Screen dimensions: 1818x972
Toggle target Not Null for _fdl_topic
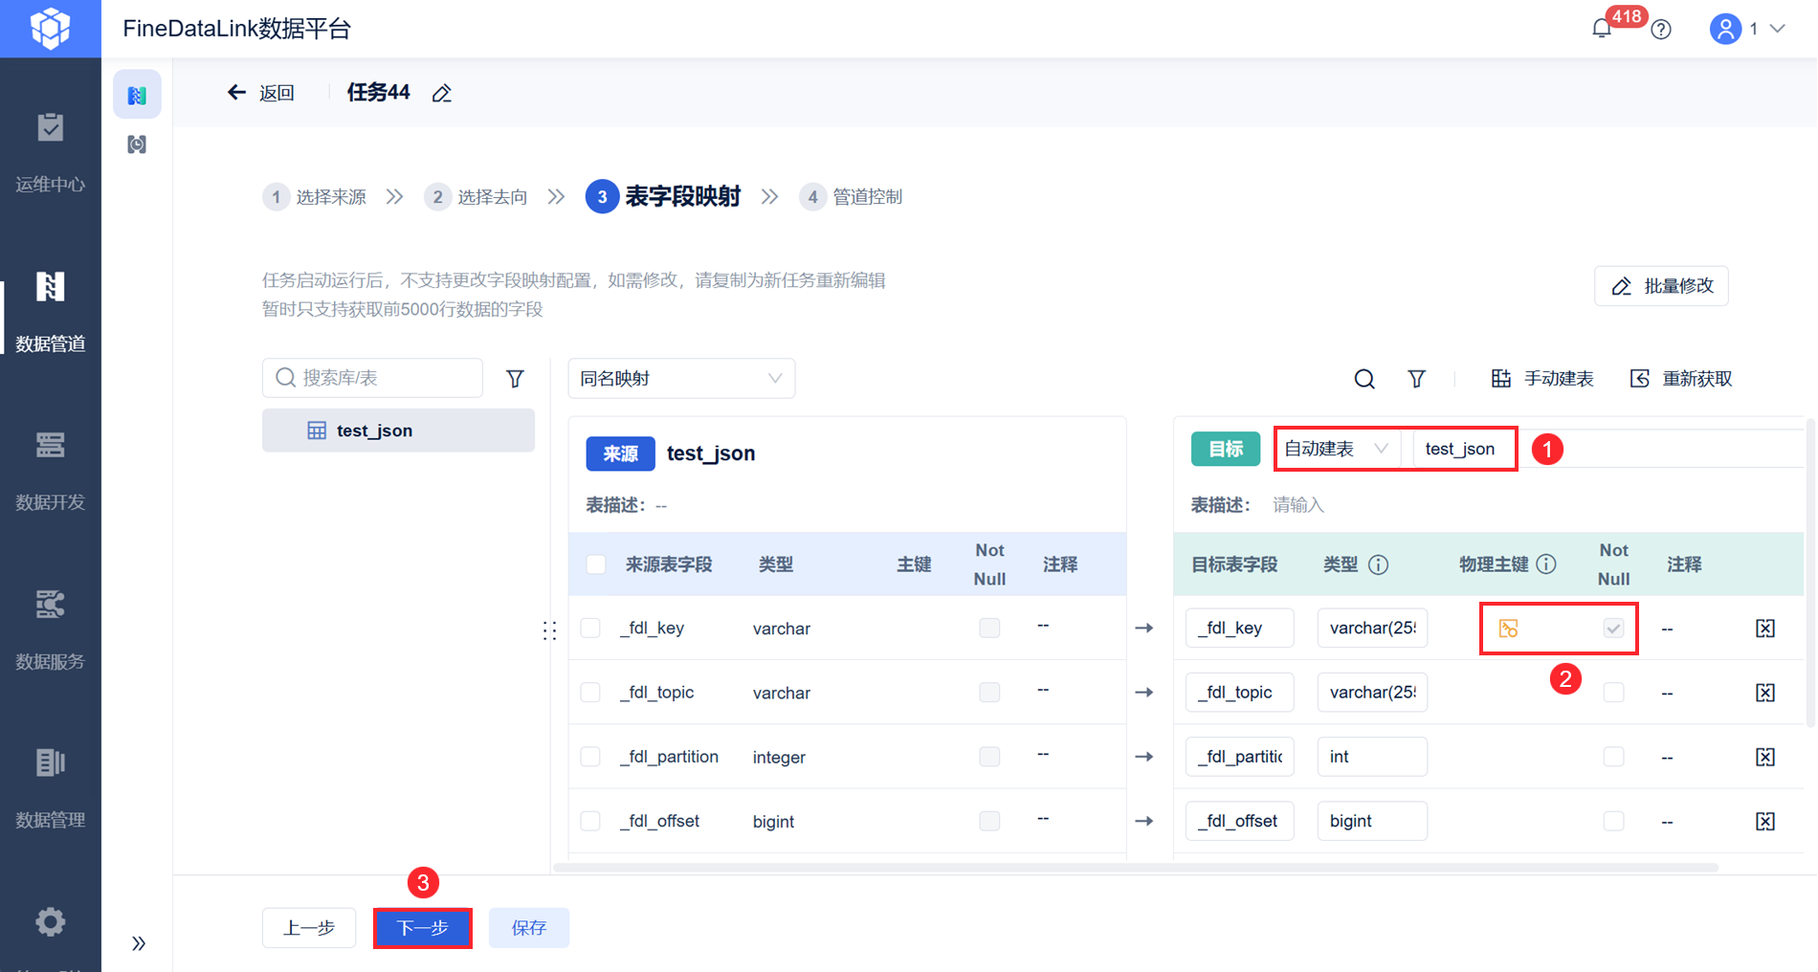click(x=1613, y=692)
